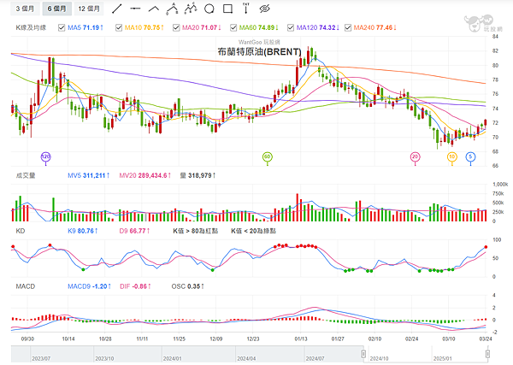Uncheck the MA240 moving average checkbox
The height and width of the screenshot is (365, 513).
[348, 28]
